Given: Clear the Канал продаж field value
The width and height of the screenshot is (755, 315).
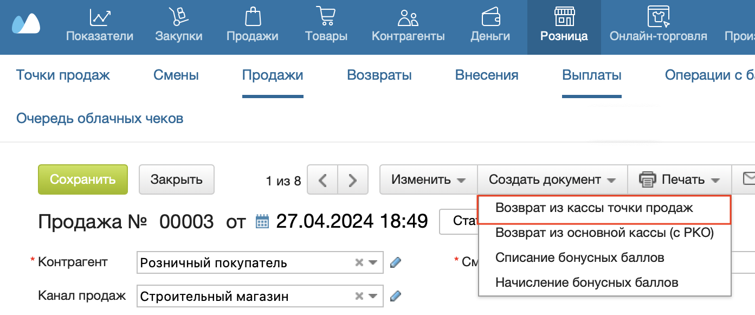Looking at the screenshot, I should coord(359,296).
